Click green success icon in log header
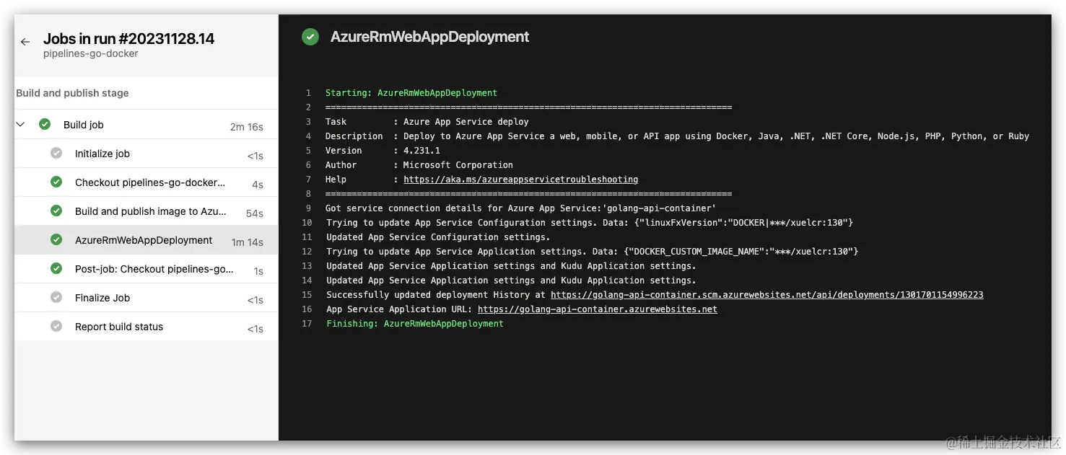 point(310,37)
